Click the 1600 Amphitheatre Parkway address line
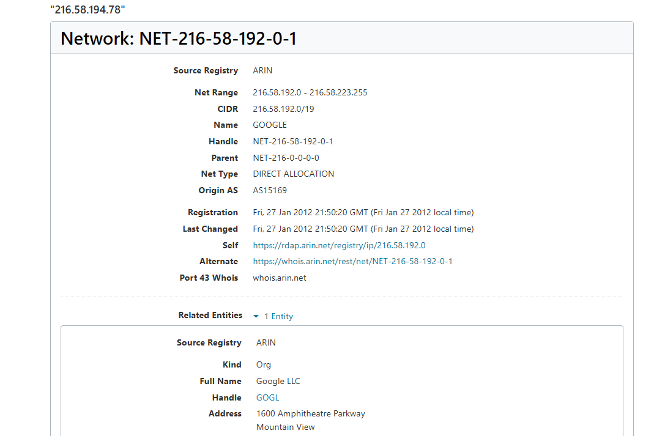 310,413
